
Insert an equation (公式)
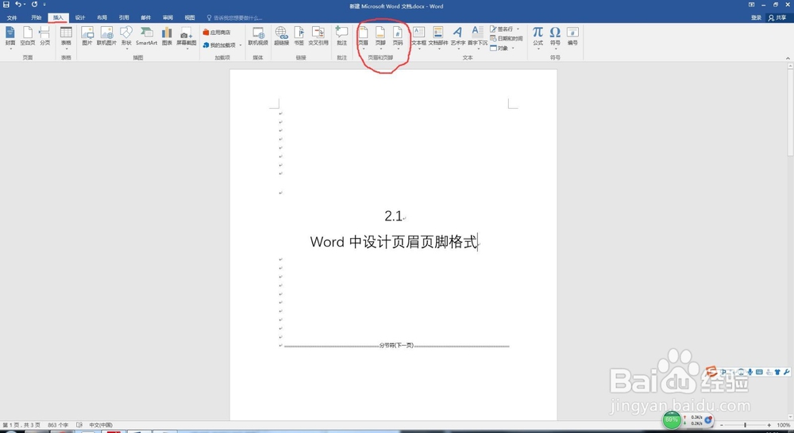pyautogui.click(x=538, y=37)
